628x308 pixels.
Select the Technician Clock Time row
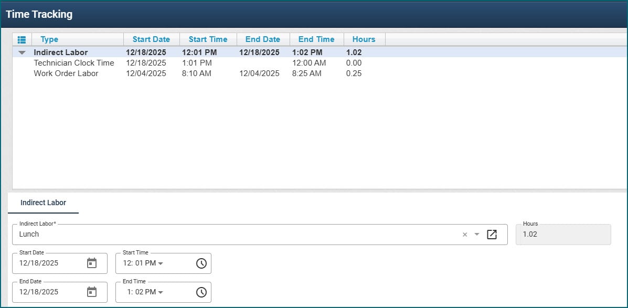point(74,63)
